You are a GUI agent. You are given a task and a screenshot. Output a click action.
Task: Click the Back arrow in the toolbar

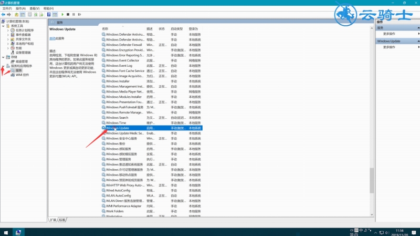[x=3, y=15]
